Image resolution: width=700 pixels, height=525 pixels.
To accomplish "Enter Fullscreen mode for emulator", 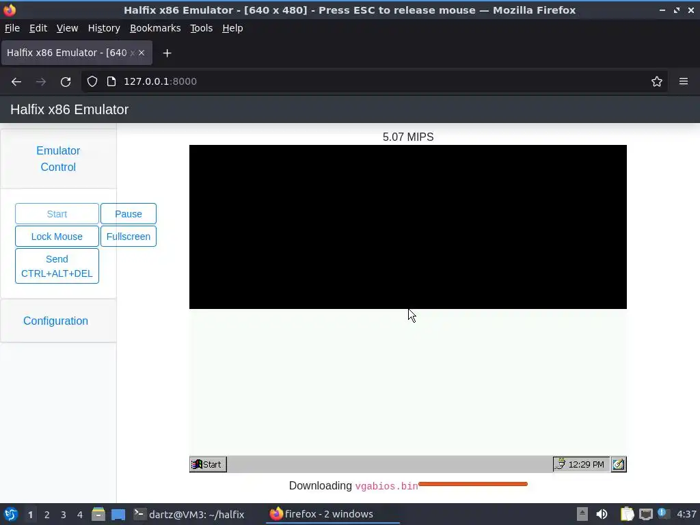I will (129, 237).
